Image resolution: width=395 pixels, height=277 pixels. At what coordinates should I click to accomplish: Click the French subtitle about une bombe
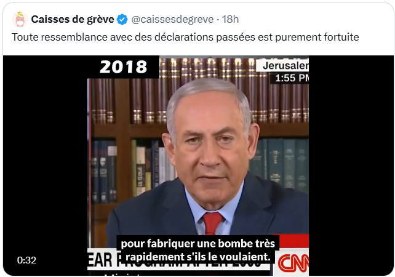pyautogui.click(x=198, y=250)
